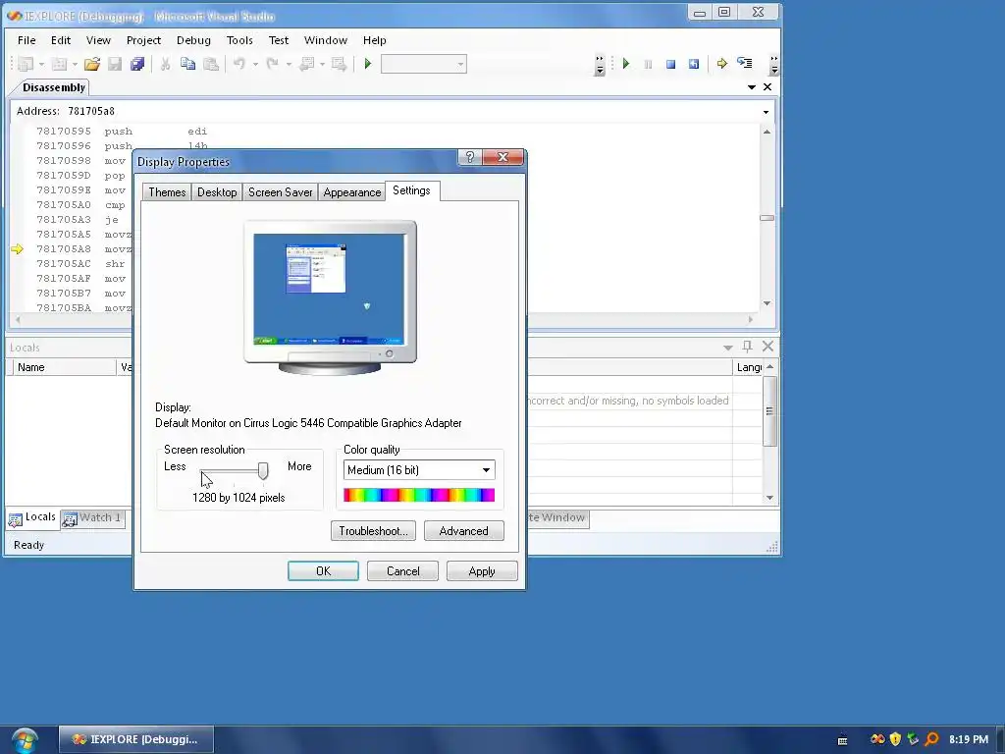Open the File menu

click(x=26, y=39)
